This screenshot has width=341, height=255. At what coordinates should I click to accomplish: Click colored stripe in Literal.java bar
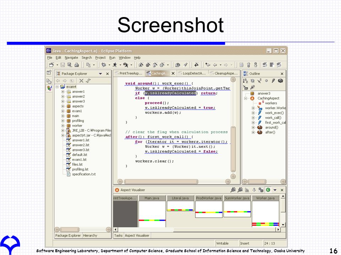[x=180, y=210]
